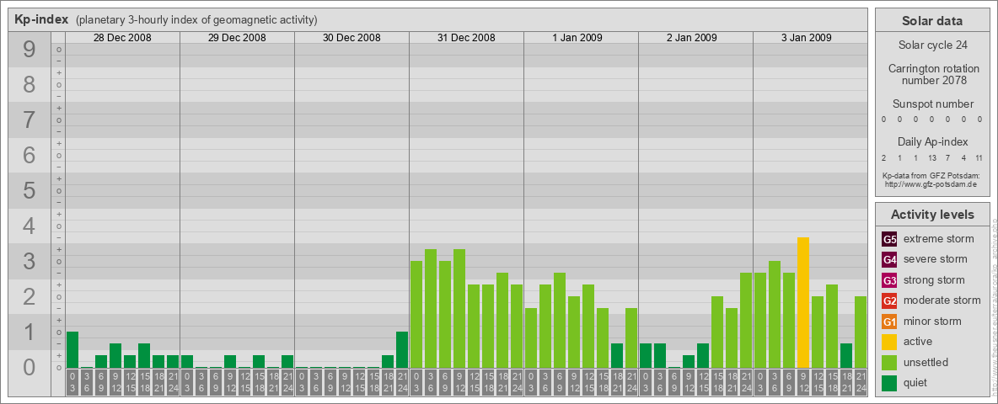Click the light green unsettled legend swatch
Image resolution: width=998 pixels, height=404 pixels.
889,363
